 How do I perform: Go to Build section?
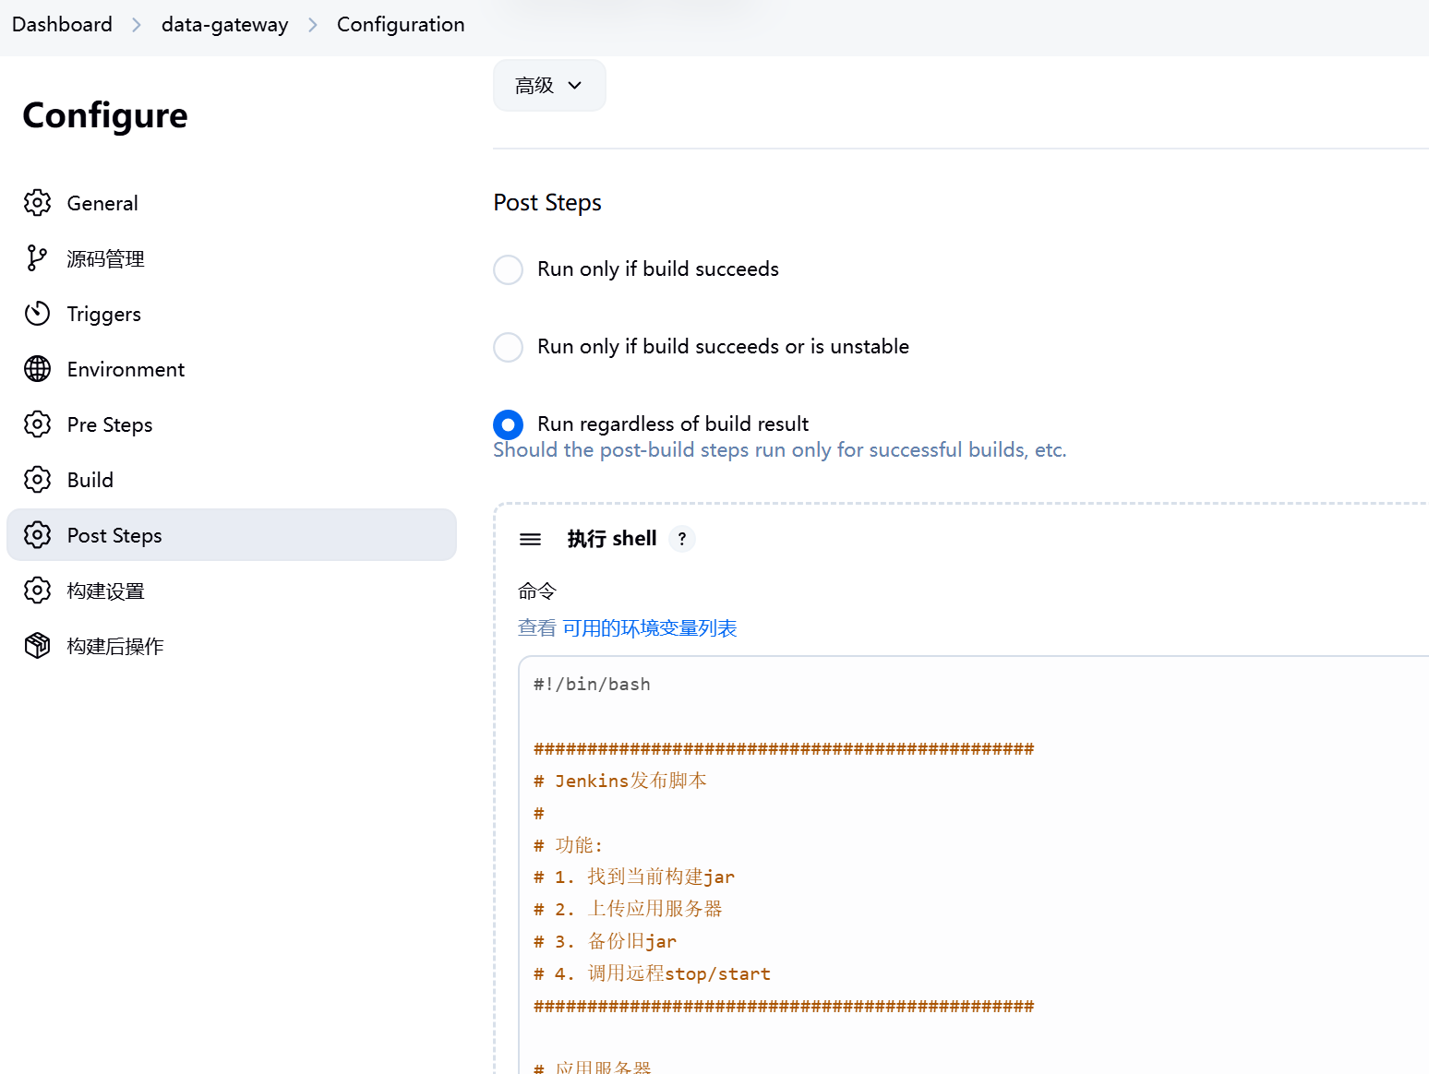[232, 480]
